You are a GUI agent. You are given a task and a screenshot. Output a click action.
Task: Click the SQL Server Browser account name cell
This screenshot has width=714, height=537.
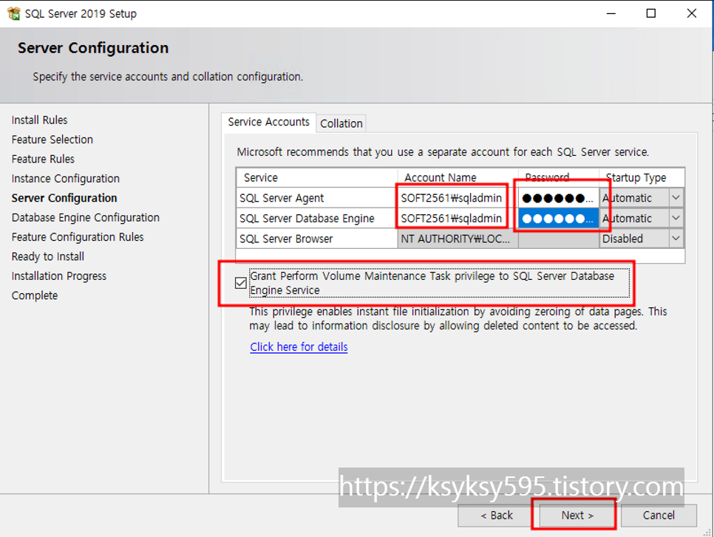tap(458, 239)
